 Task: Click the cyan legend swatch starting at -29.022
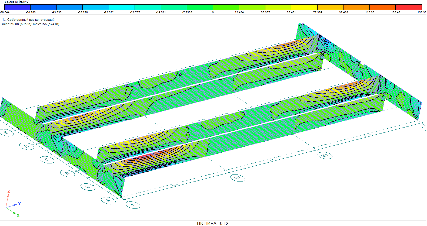(122, 7)
